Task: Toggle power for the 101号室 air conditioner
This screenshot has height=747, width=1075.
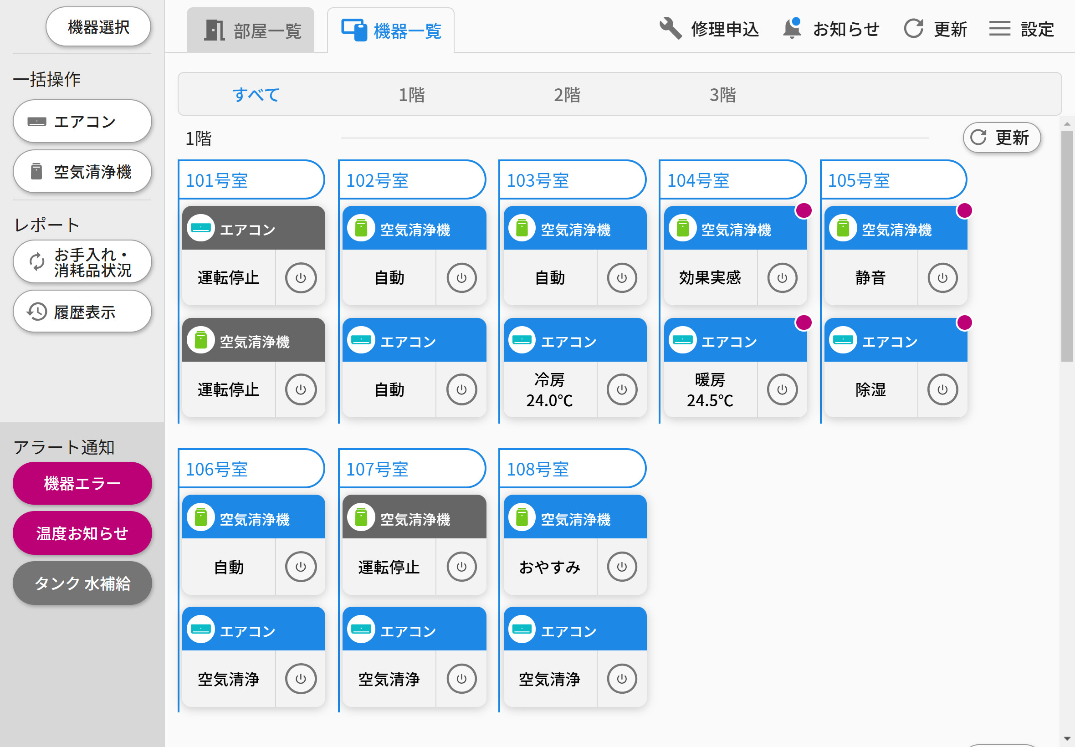Action: (300, 277)
